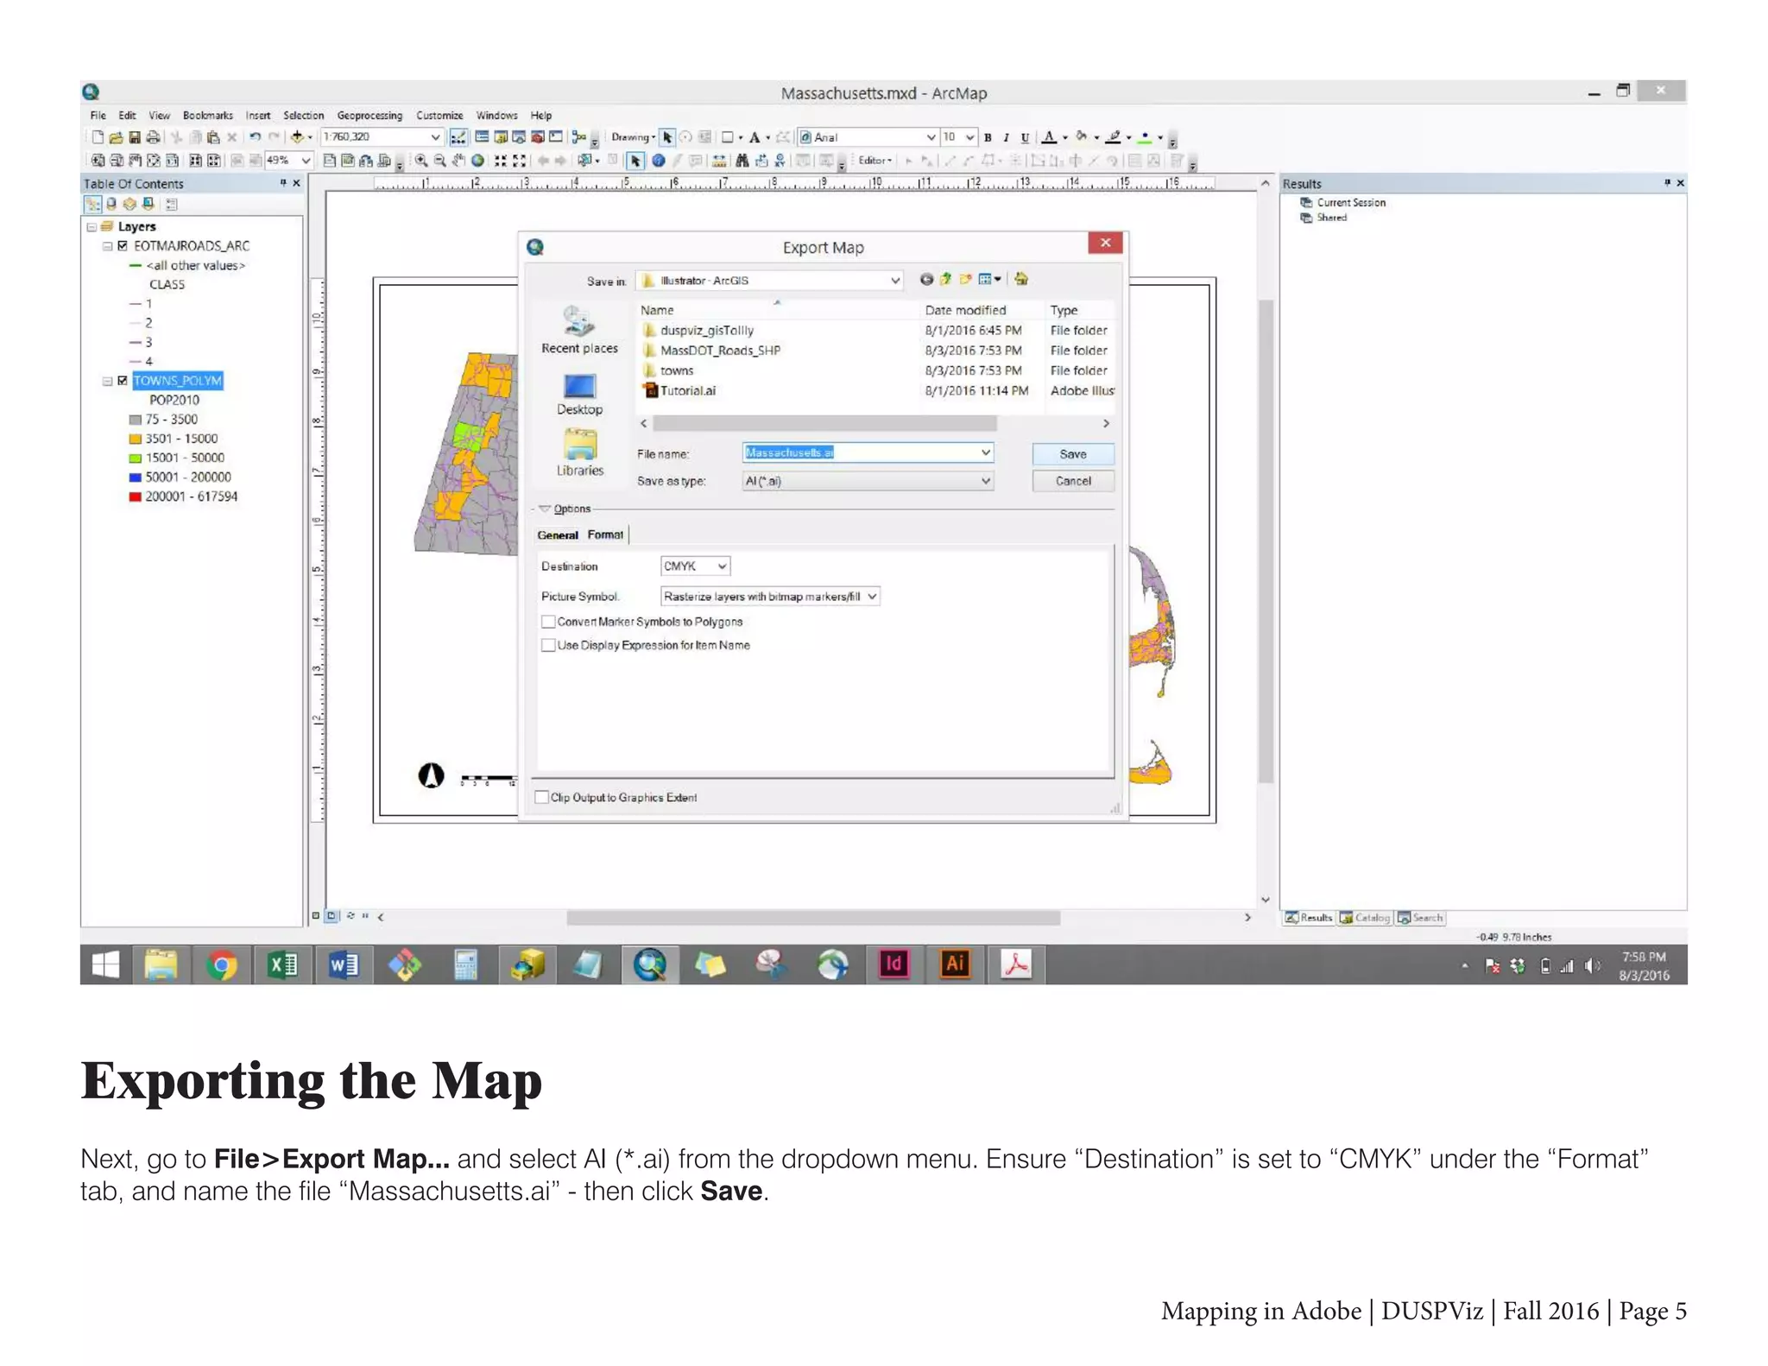Screen dimensions: 1768x1366
Task: Select the Tutorial.ai file
Action: click(x=687, y=390)
